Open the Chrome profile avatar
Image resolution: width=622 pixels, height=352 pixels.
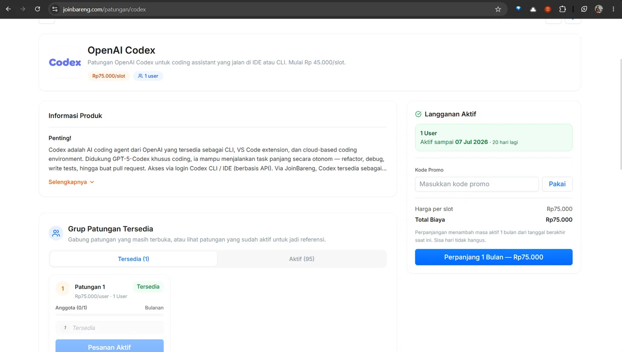click(599, 9)
